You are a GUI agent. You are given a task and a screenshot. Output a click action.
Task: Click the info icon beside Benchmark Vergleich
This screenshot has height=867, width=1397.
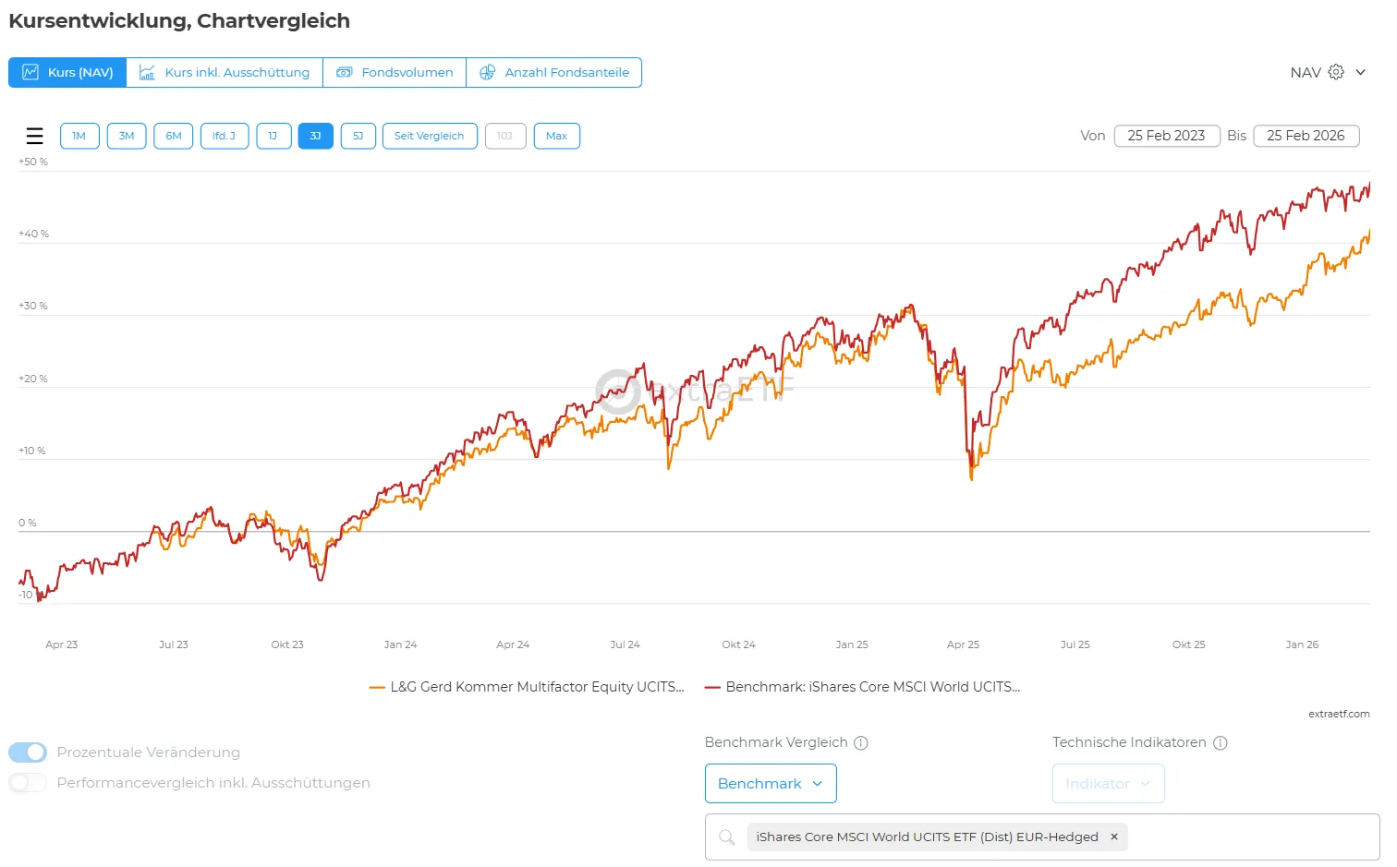pos(861,743)
